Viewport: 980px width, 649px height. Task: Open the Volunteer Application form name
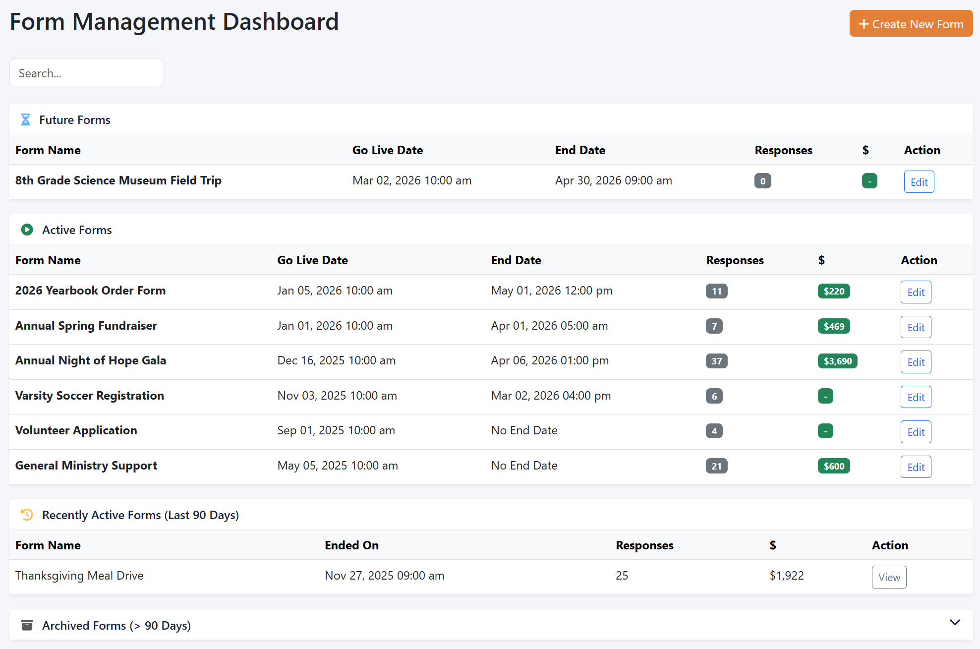click(x=76, y=430)
